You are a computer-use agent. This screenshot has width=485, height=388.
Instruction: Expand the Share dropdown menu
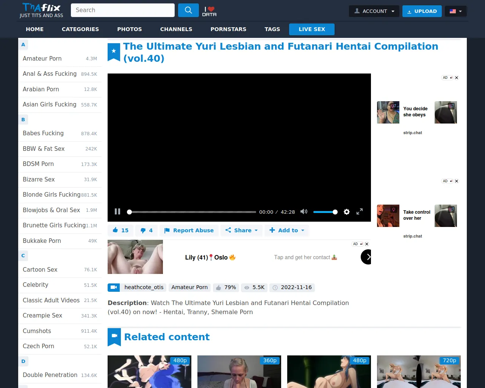[x=241, y=230]
